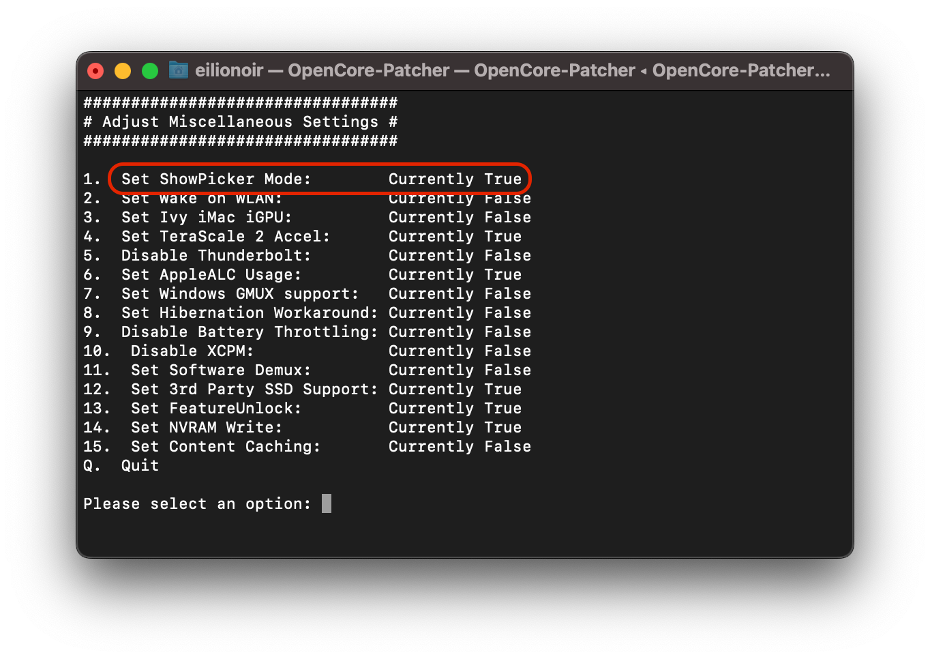930x659 pixels.
Task: Click the folder icon in title bar
Action: coord(179,70)
